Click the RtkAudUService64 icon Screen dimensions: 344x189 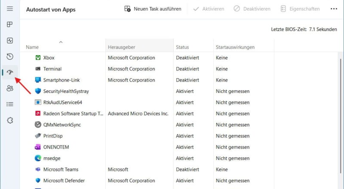click(x=38, y=102)
